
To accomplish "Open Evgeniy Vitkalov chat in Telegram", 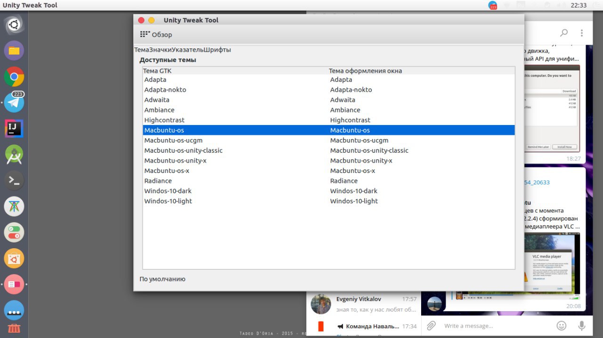I will tap(364, 304).
